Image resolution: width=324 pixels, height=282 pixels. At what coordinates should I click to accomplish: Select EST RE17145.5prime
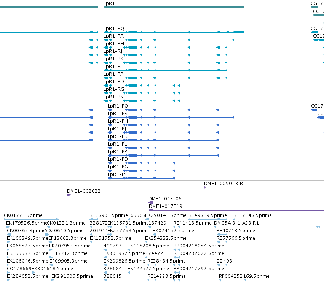pos(252,215)
